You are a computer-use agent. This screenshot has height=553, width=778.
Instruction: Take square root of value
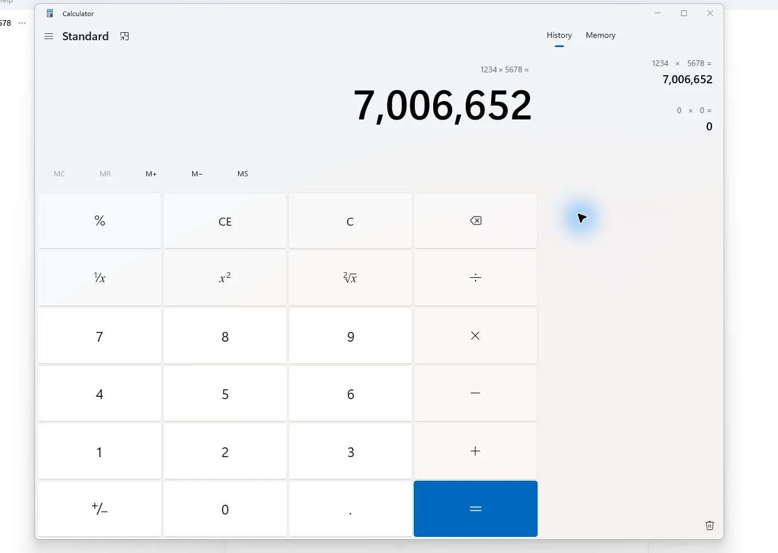tap(351, 278)
